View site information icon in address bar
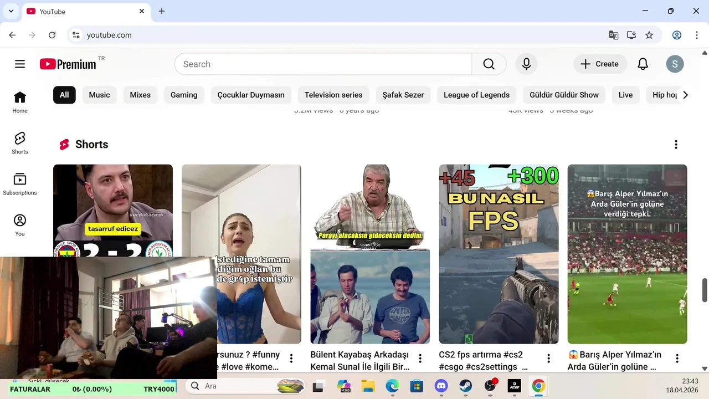 coord(76,35)
